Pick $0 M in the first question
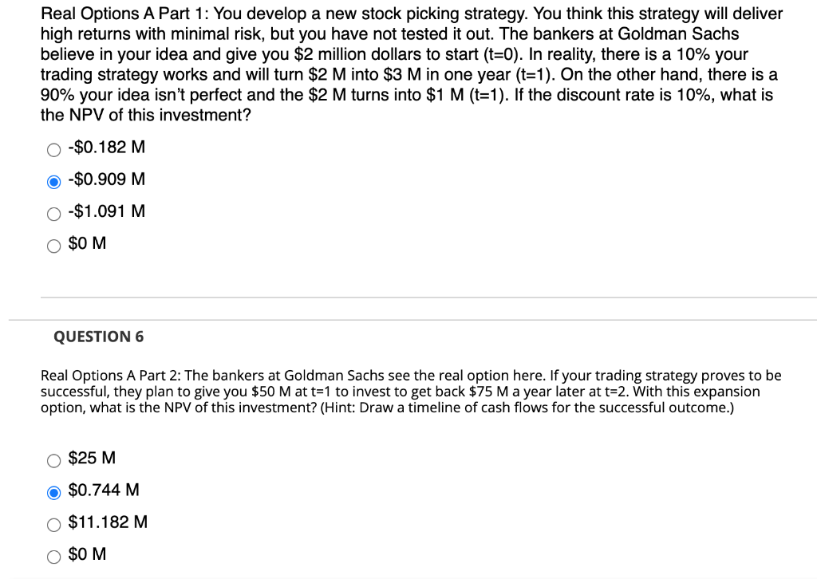The image size is (817, 579). [53, 245]
